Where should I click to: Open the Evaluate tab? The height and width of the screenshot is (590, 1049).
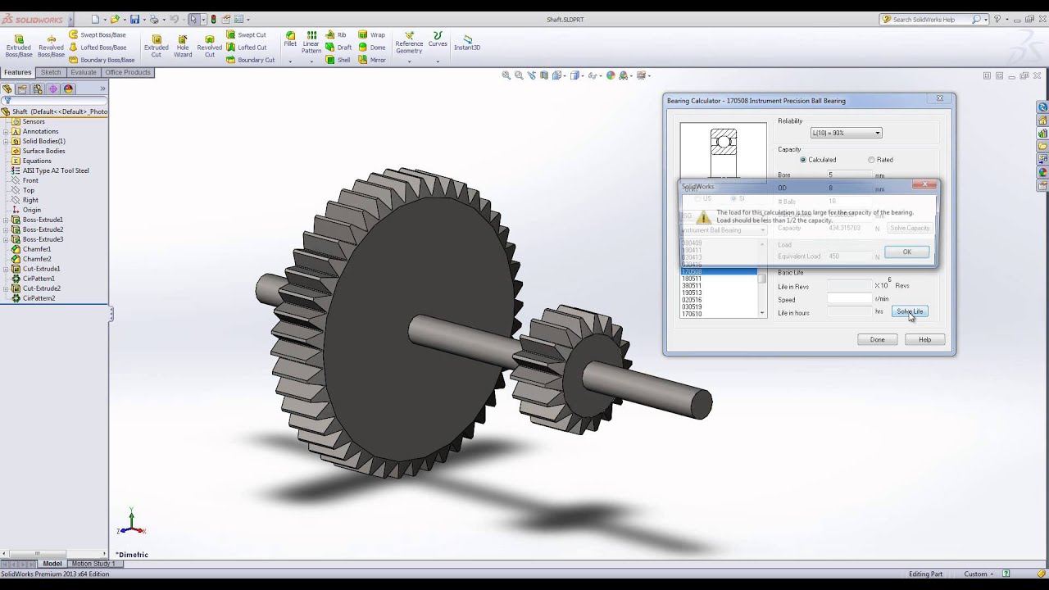84,72
